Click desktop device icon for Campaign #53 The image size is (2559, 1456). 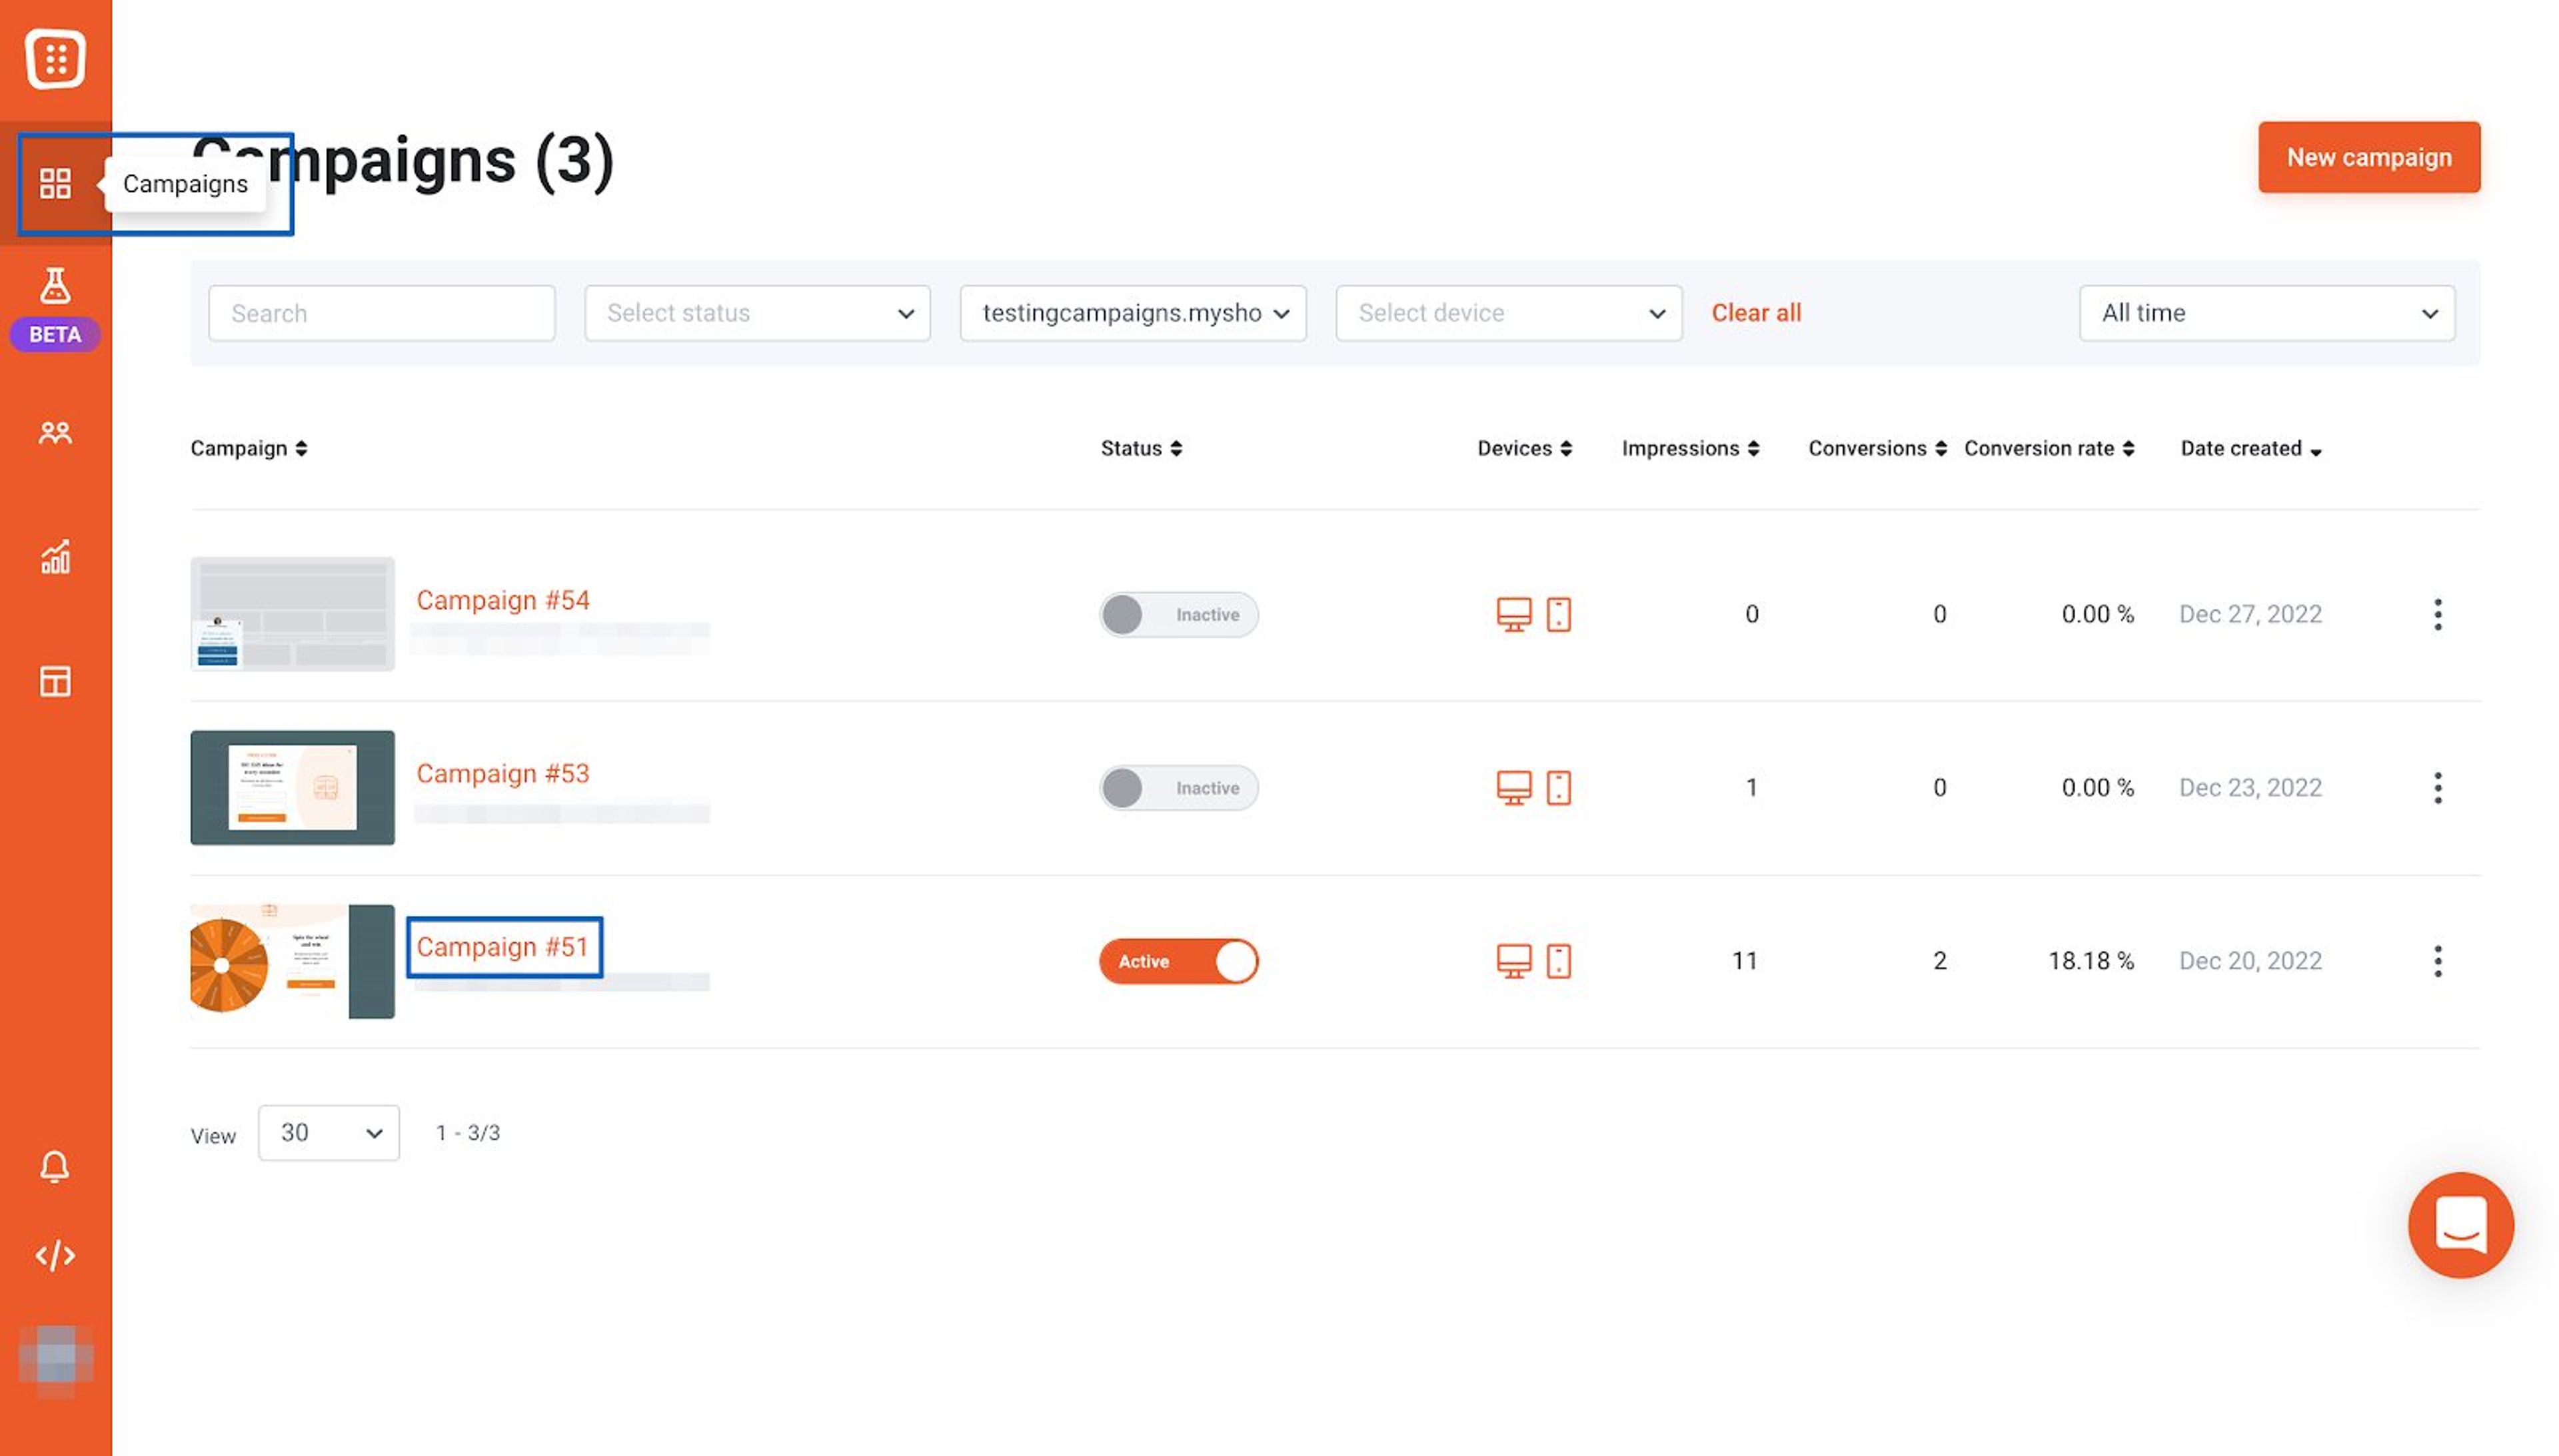pos(1513,788)
